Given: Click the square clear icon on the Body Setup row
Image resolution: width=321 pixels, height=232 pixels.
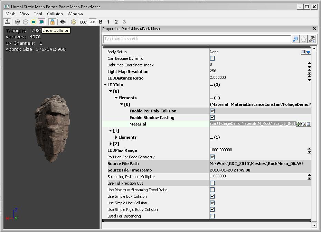Looking at the screenshot, I should (x=303, y=52).
